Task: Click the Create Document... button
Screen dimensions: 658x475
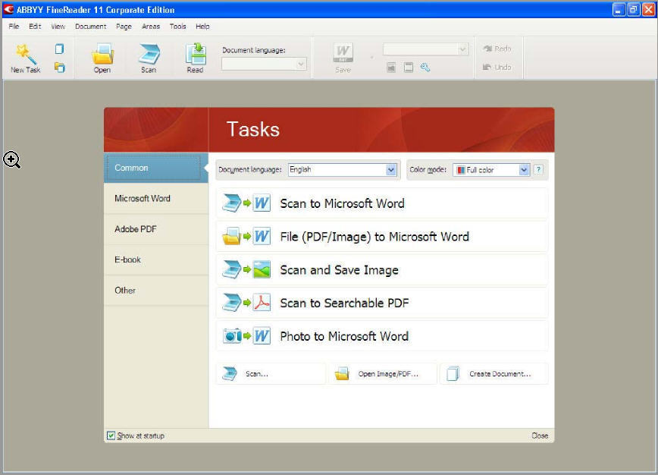Action: pyautogui.click(x=494, y=374)
